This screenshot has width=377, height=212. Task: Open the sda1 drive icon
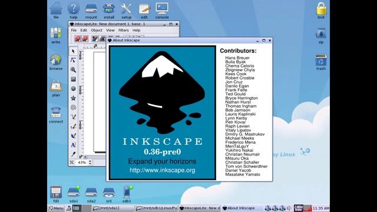click(x=74, y=194)
